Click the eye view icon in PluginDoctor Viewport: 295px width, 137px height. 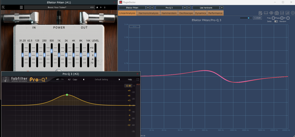271,13
